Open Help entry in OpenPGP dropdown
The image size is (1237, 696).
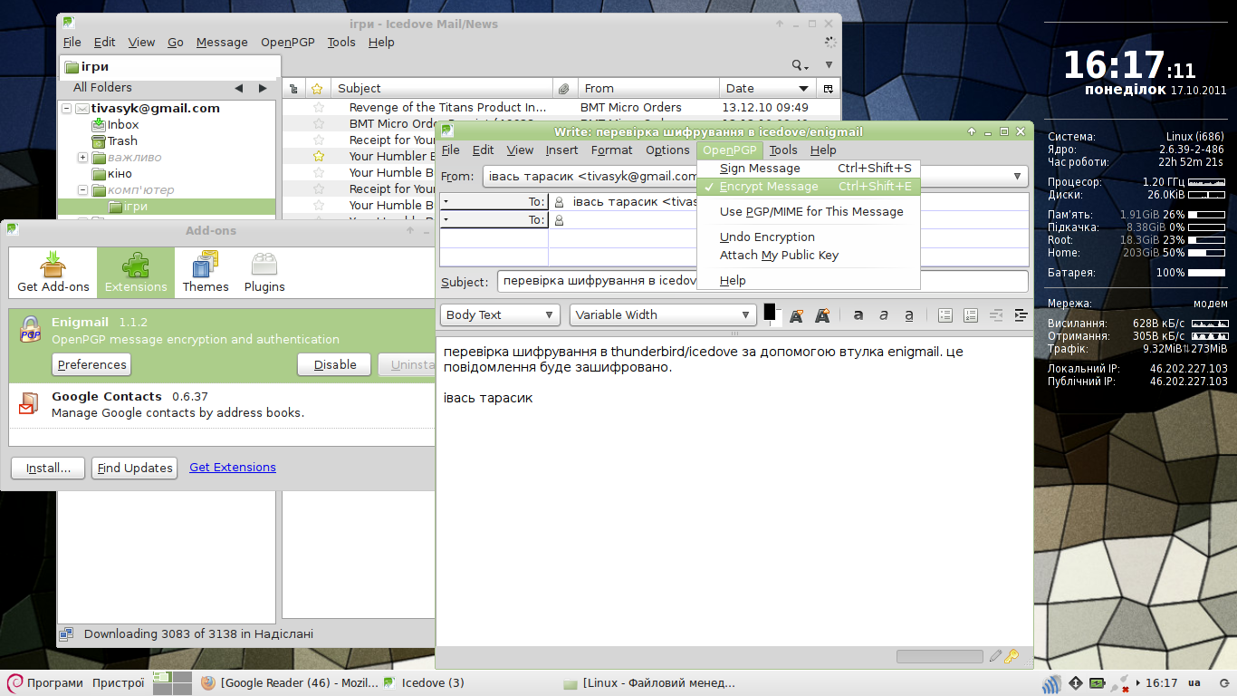[809, 281]
